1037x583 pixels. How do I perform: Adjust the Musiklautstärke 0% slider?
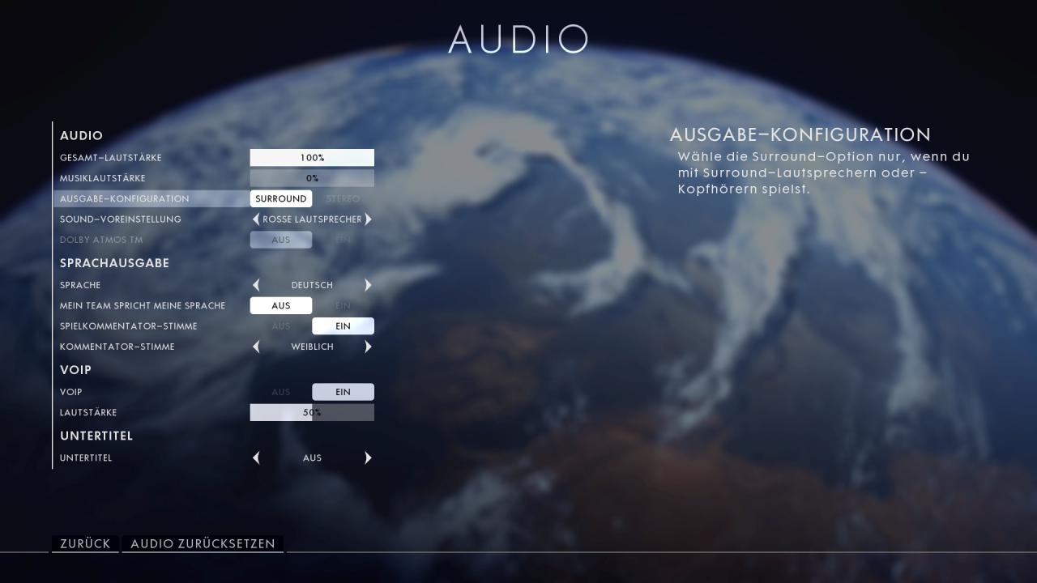tap(312, 178)
